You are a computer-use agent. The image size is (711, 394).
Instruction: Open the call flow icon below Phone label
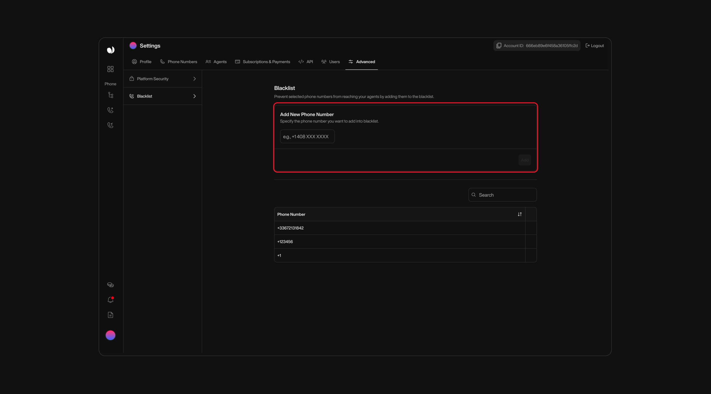(x=111, y=95)
